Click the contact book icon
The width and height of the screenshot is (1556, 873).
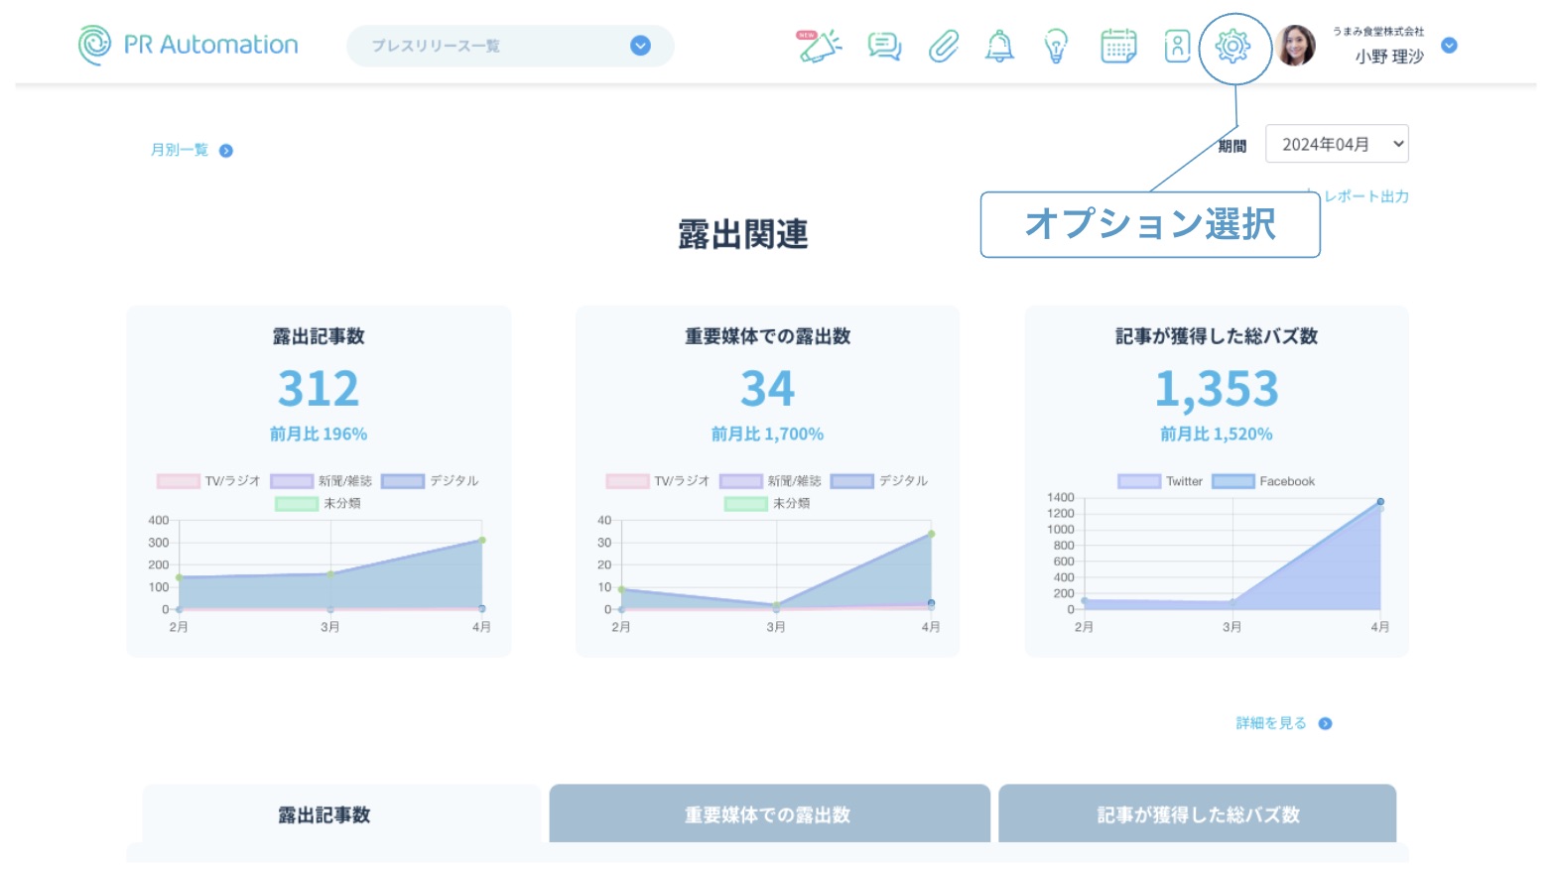[1177, 46]
